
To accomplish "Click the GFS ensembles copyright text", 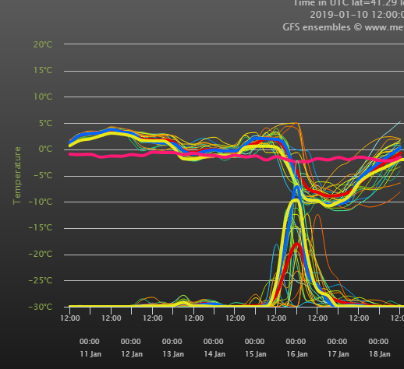I will [343, 27].
